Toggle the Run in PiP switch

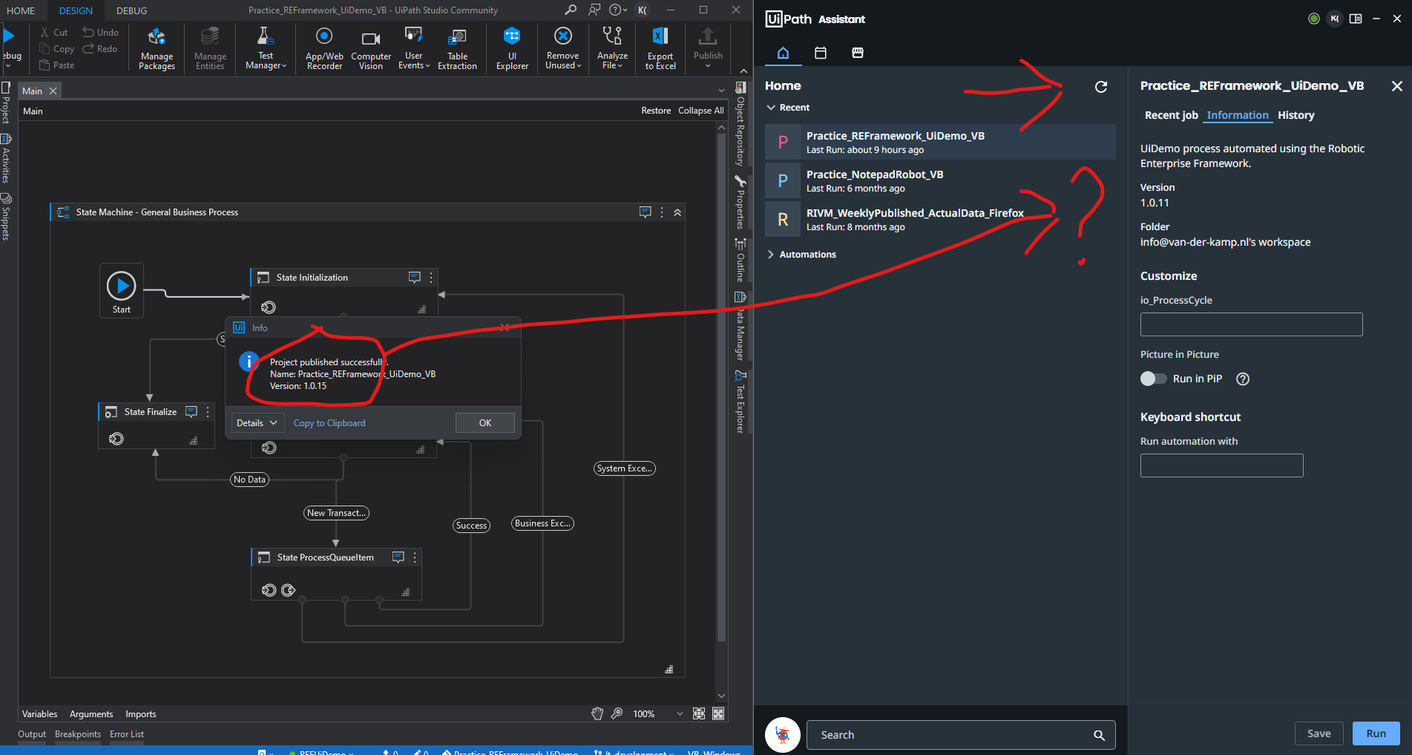1153,379
